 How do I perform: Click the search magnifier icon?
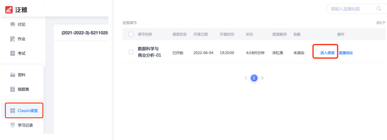[x=379, y=9]
